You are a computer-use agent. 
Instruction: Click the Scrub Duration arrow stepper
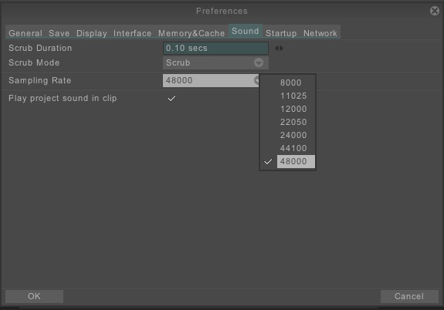tap(279, 49)
